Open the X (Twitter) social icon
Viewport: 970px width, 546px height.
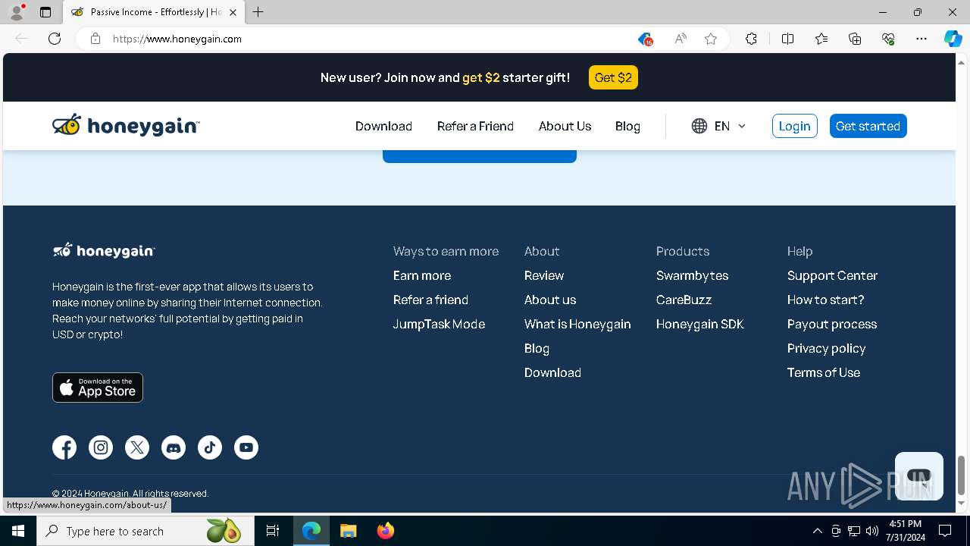coord(137,447)
